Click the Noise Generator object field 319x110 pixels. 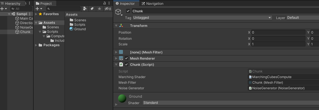point(283,88)
